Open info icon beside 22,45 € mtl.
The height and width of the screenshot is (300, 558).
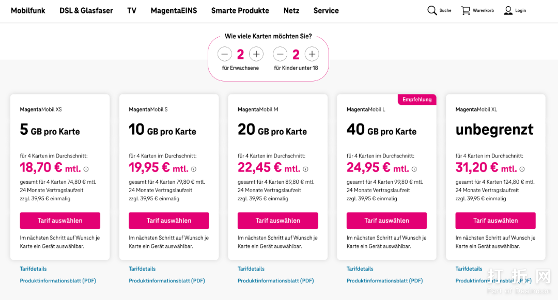pos(306,169)
